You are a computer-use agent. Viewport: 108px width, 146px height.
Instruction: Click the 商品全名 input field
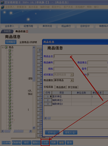(81, 56)
